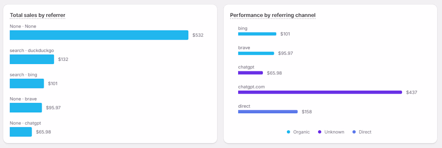Click the 'chatgpt' channel label
Viewport: 442px width, 148px height.
pos(246,67)
